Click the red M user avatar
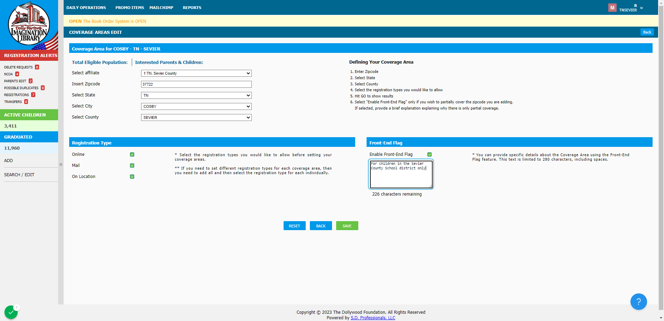Image resolution: width=664 pixels, height=321 pixels. [612, 8]
